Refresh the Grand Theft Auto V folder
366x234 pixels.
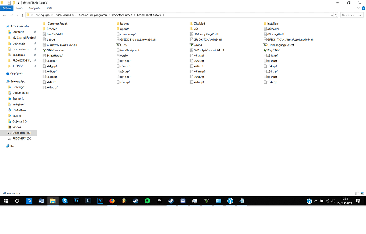(336, 15)
